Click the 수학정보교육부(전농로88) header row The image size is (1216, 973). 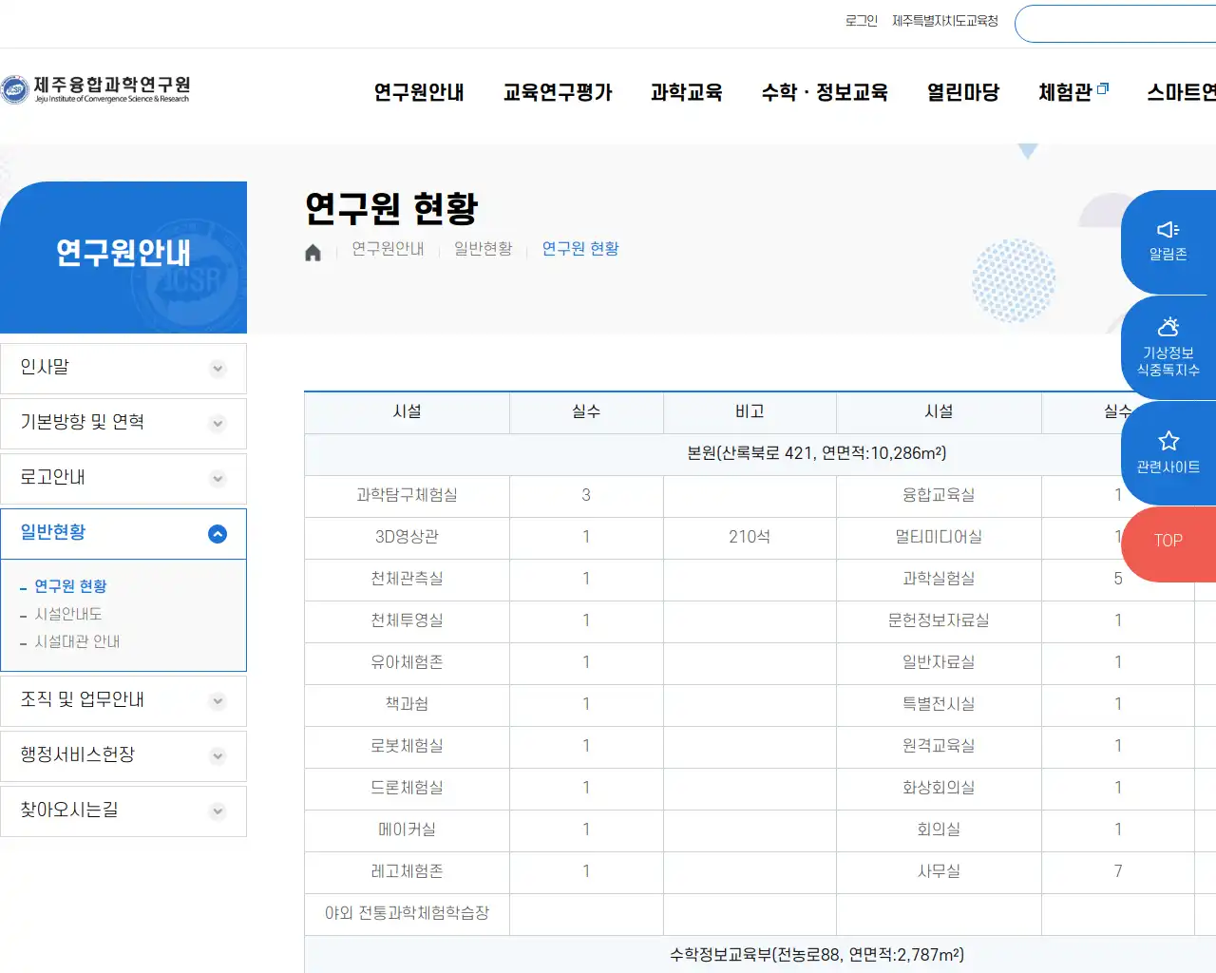[760, 955]
